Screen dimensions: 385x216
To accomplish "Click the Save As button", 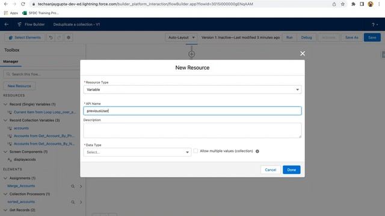I will (x=351, y=37).
